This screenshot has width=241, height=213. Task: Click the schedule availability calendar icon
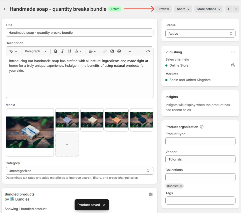[233, 65]
